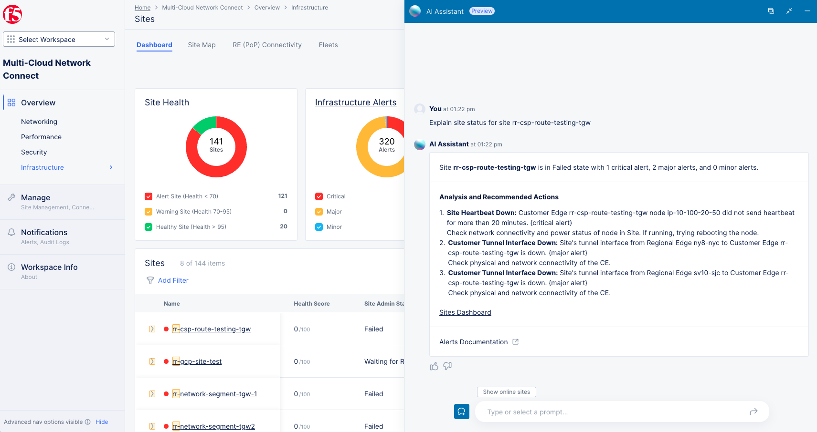Click the Home breadcrumb link
The image size is (817, 432).
pos(142,7)
